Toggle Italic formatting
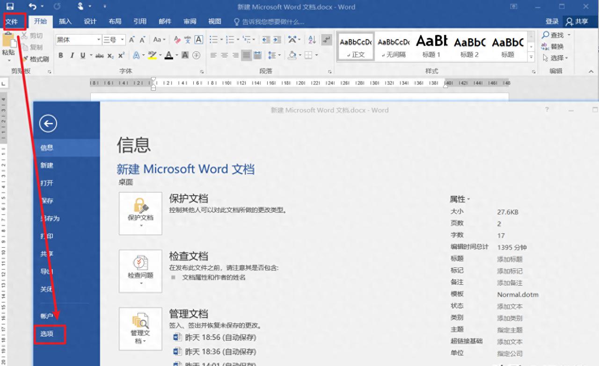599x366 pixels. point(72,55)
